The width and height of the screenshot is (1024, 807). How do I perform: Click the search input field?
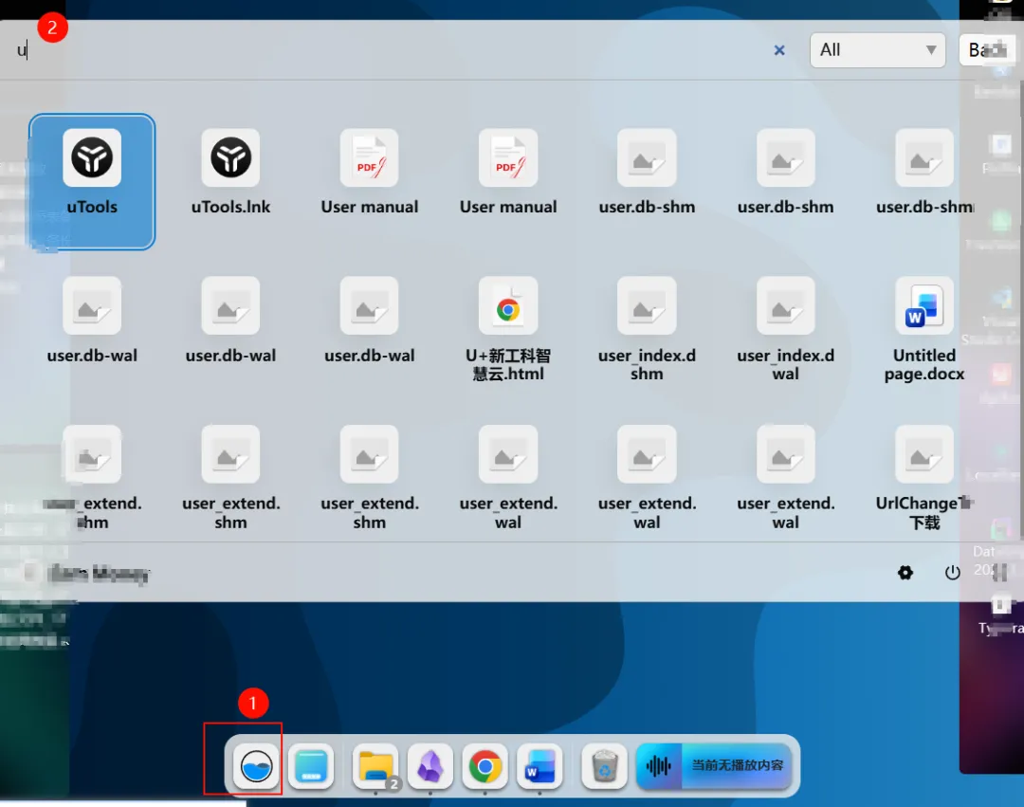(385, 50)
